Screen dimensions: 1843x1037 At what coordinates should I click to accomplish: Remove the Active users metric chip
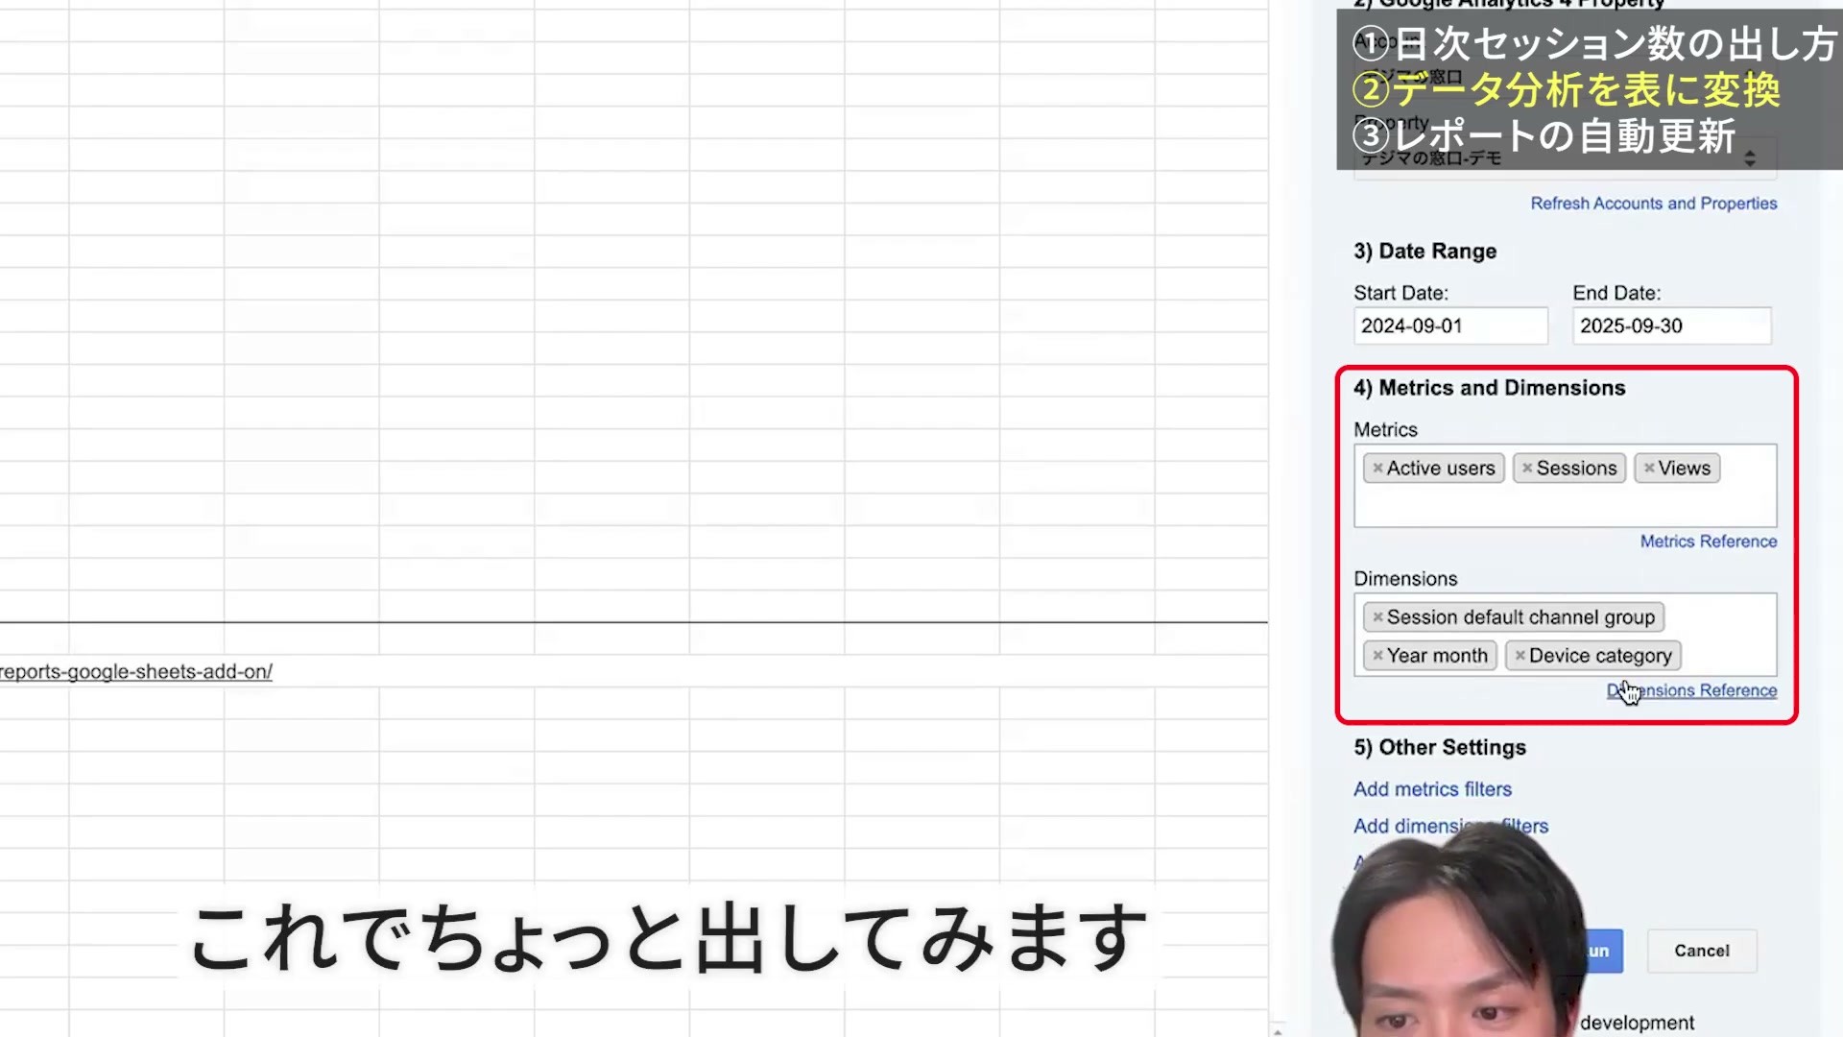click(x=1377, y=469)
